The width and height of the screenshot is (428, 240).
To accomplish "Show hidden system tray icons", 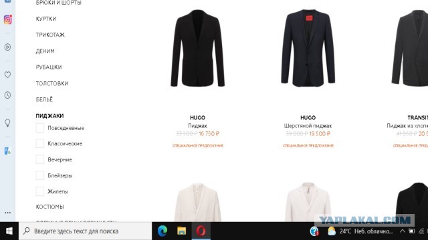I will click(403, 231).
